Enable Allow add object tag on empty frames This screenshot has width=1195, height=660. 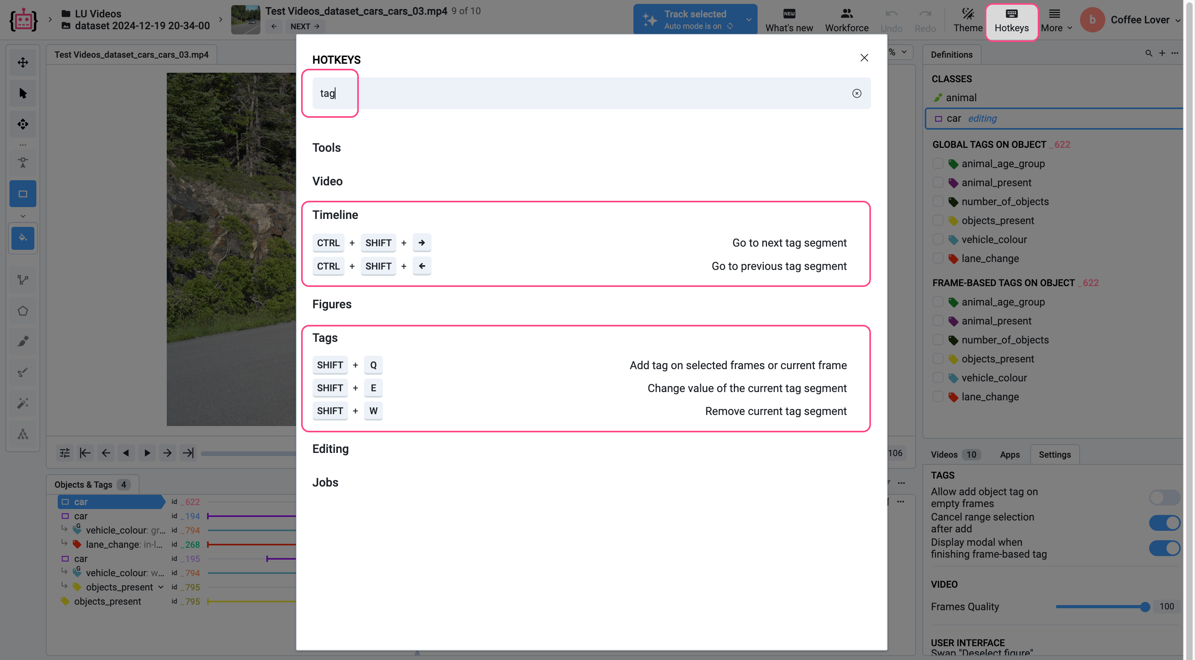1165,498
